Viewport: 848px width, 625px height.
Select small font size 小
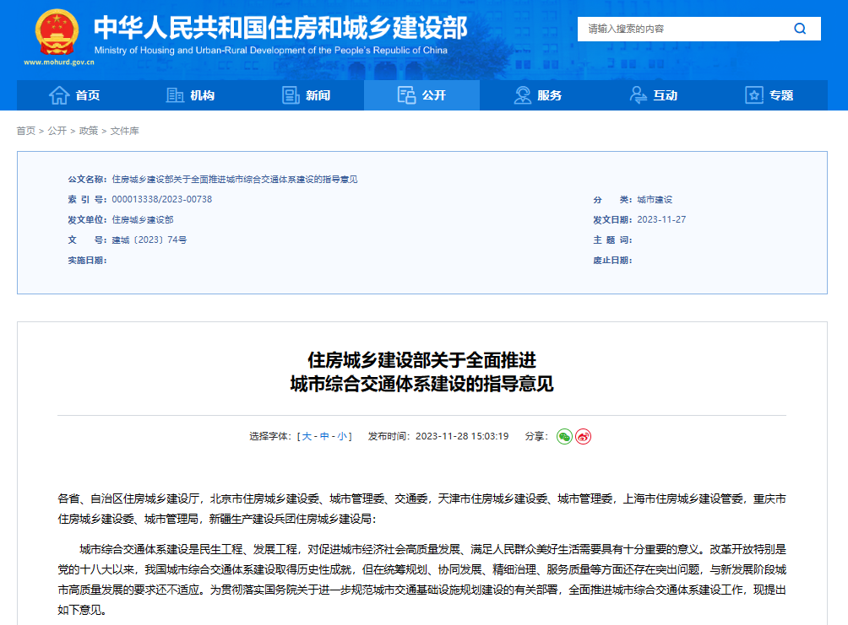point(342,436)
